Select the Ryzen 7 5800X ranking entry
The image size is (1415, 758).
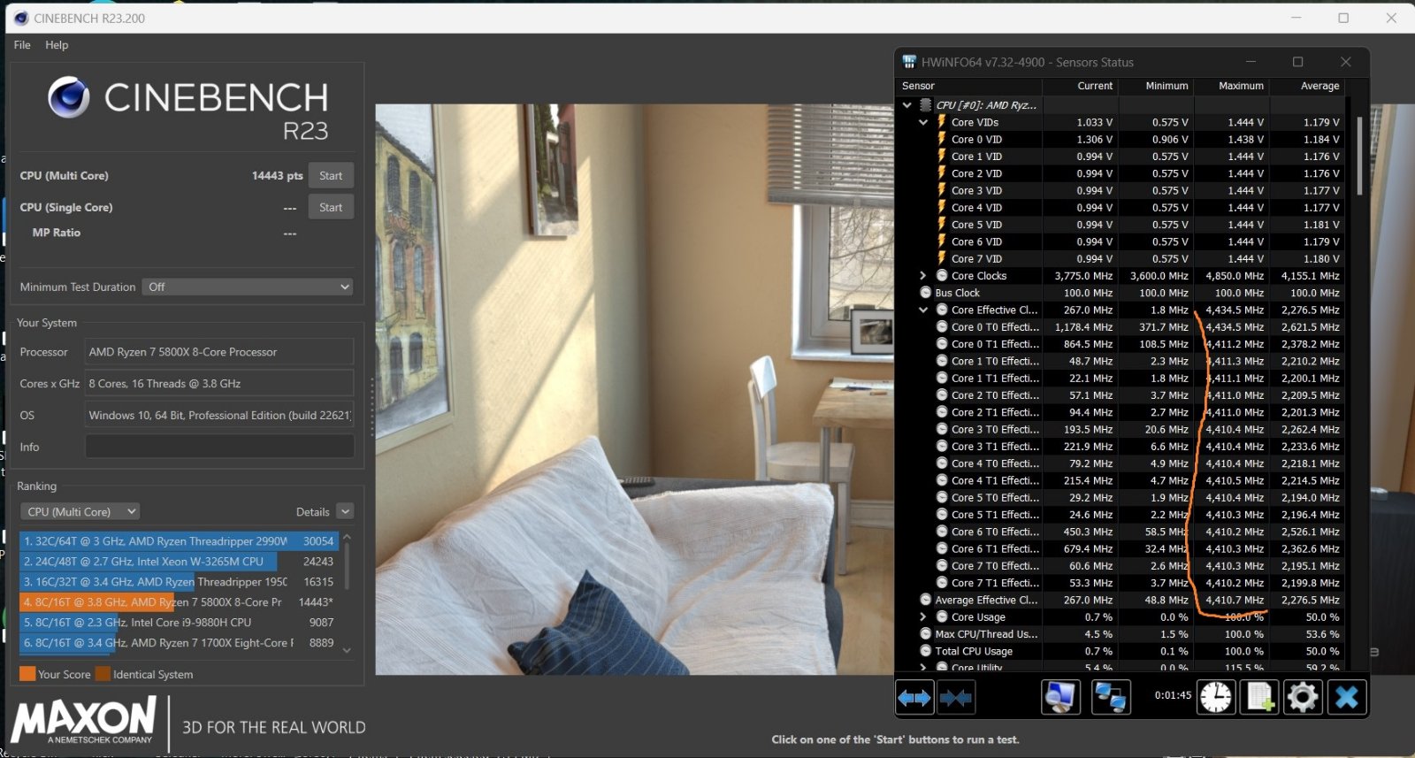[x=179, y=601]
